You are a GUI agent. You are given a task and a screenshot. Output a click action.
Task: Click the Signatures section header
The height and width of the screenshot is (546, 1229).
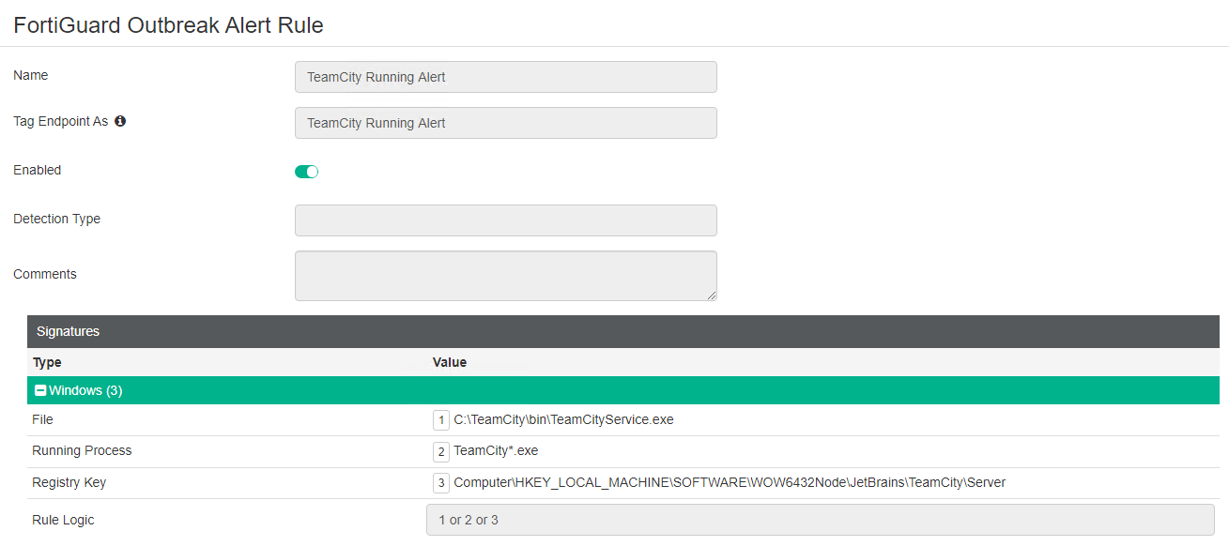click(68, 331)
